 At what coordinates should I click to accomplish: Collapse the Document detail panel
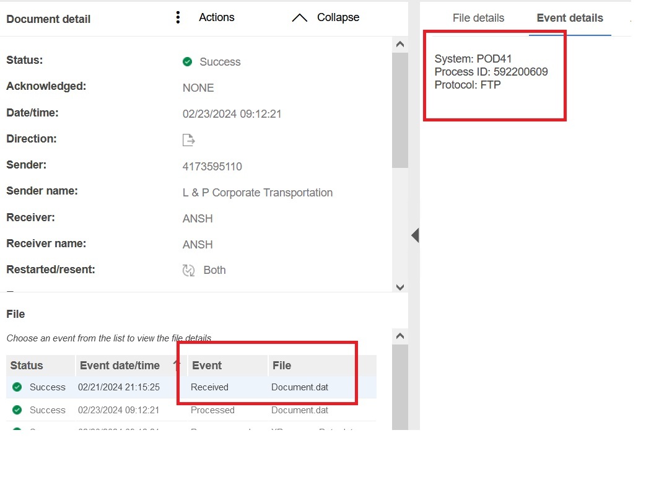[x=326, y=18]
